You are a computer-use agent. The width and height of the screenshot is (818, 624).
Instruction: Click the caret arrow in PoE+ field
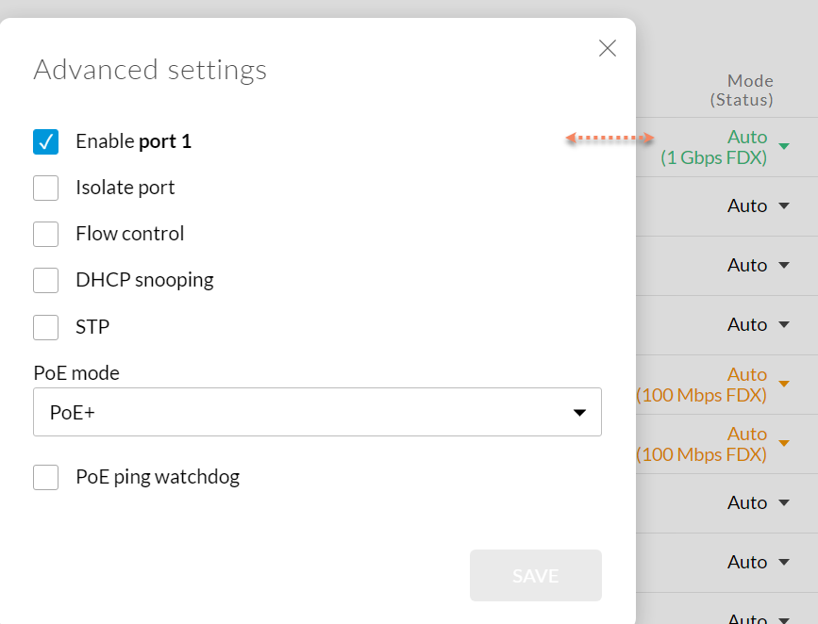pos(580,413)
